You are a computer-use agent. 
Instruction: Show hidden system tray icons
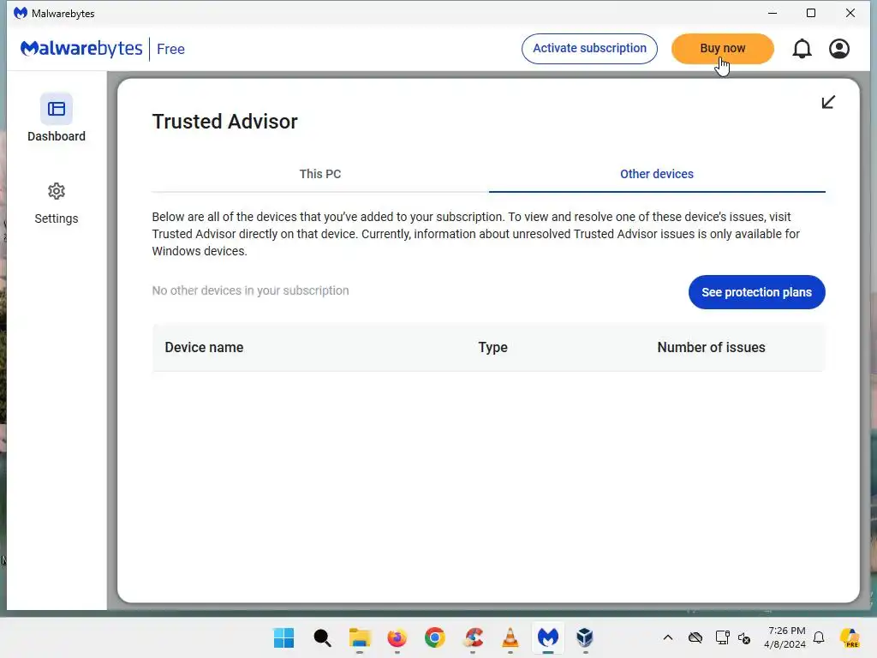(668, 637)
